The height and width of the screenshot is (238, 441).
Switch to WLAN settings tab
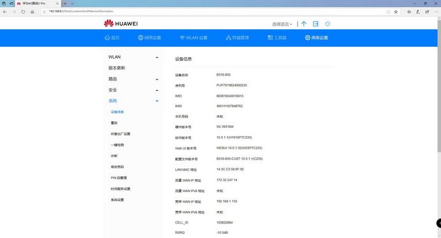pos(193,38)
